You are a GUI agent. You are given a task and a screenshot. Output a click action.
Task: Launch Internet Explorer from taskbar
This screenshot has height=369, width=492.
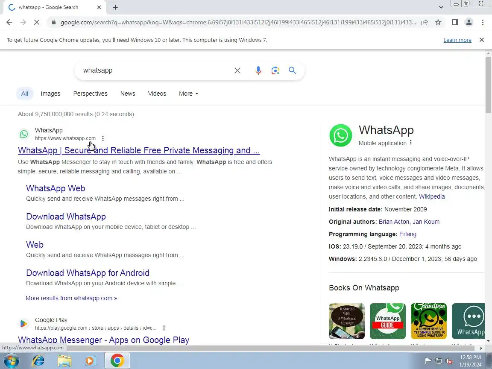[38, 361]
